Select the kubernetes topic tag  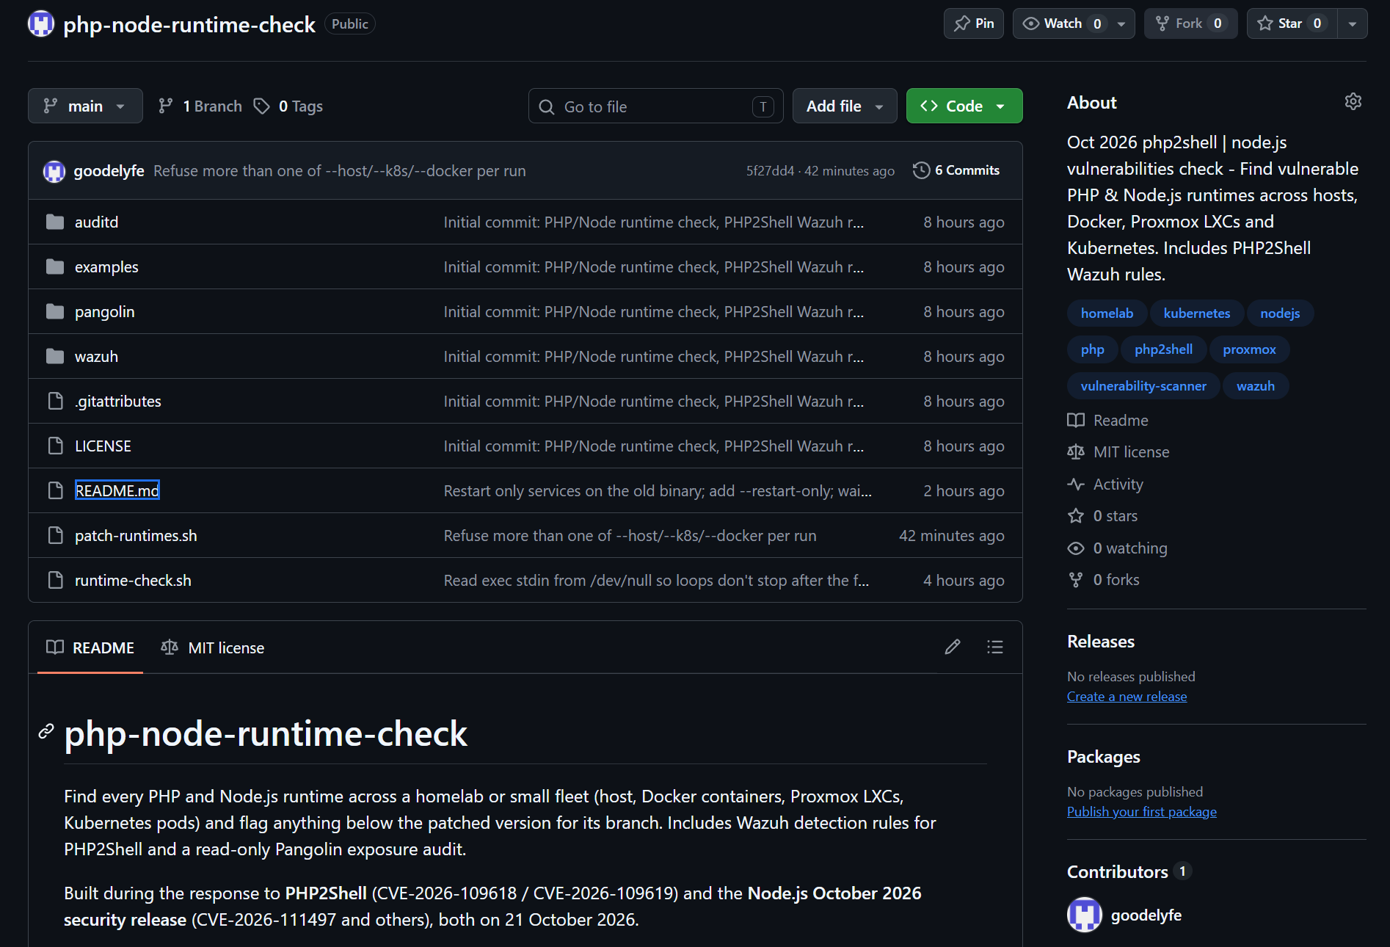1196,313
